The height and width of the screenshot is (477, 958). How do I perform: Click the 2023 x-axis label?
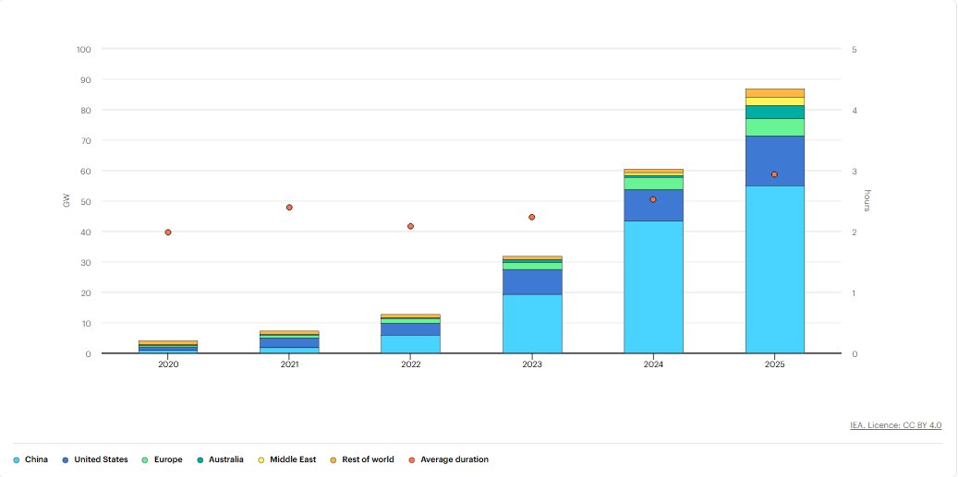tap(532, 364)
